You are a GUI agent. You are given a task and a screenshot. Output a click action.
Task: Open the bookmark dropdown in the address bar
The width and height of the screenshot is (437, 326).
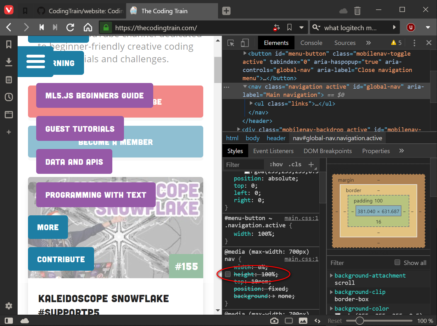click(x=301, y=27)
